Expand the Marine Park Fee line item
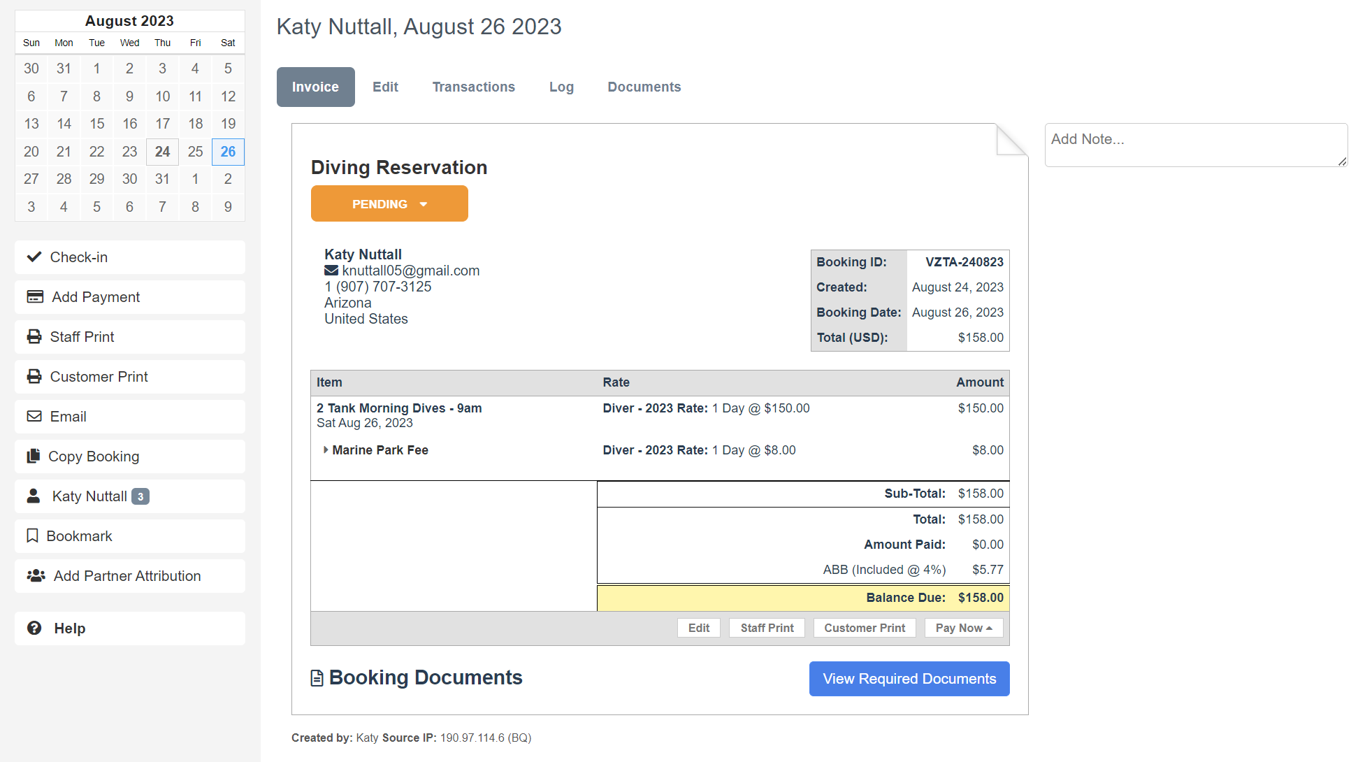The image size is (1351, 762). (x=326, y=450)
